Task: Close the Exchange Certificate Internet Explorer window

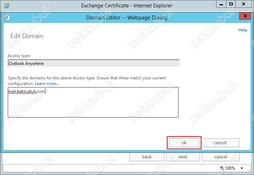Action: [x=243, y=4]
